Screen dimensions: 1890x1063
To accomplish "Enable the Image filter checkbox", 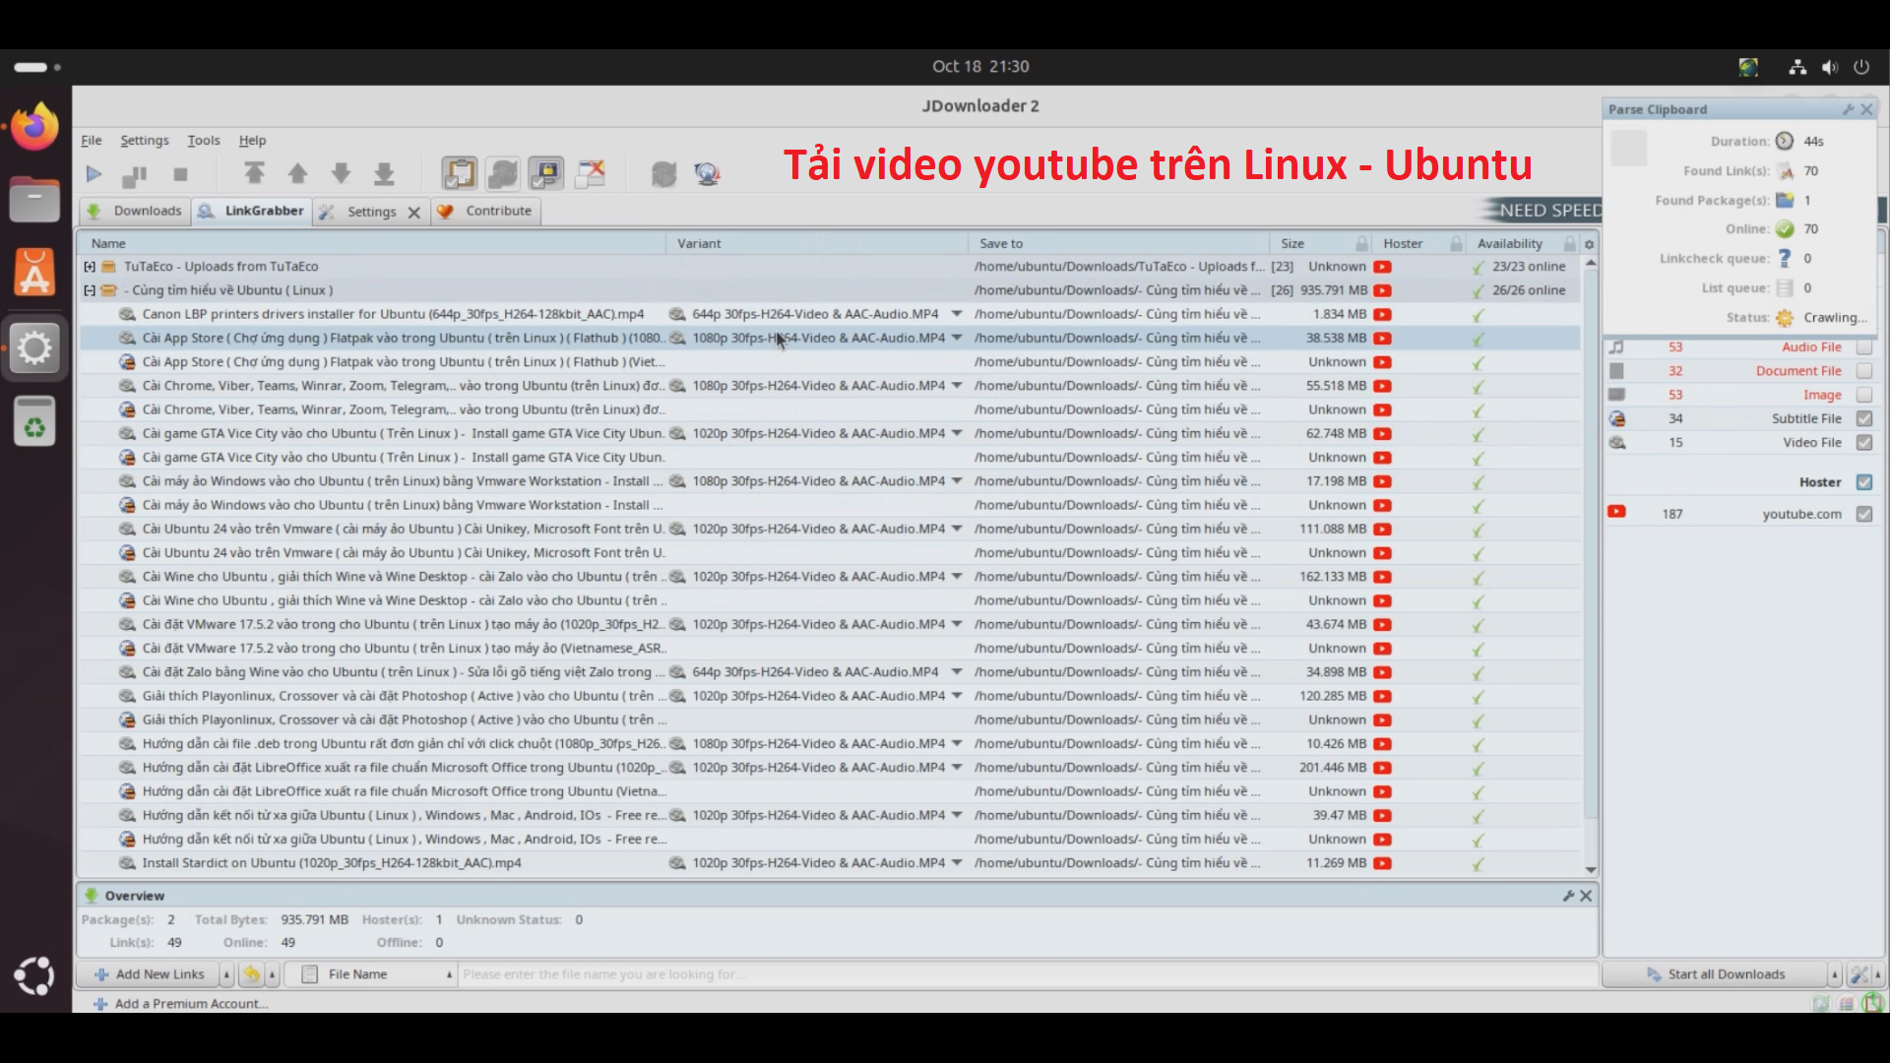I will (1863, 395).
